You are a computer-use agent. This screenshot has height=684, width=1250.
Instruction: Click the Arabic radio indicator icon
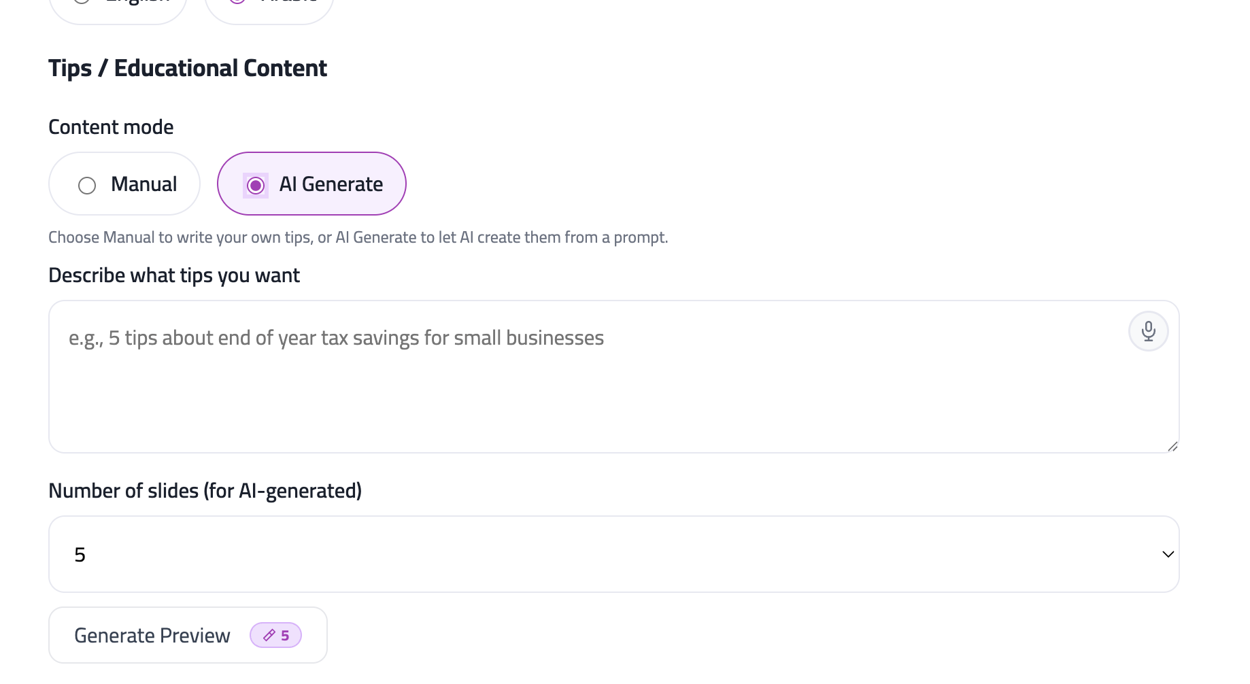pos(237,3)
